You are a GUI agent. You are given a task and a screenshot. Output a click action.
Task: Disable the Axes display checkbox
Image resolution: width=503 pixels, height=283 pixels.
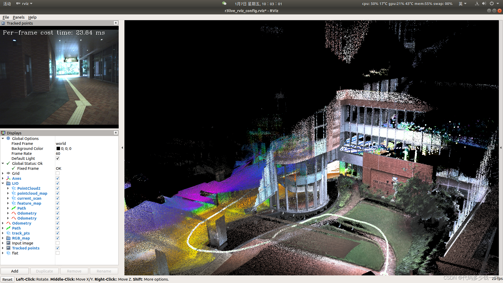point(58,178)
